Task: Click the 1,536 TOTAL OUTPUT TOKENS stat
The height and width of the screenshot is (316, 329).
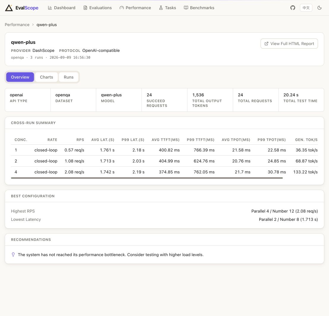Action: tap(210, 100)
